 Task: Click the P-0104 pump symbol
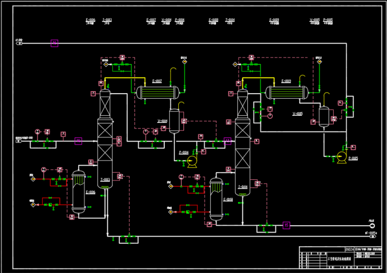[191, 161]
